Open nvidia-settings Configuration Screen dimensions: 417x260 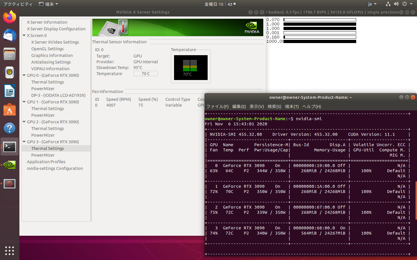pyautogui.click(x=55, y=168)
